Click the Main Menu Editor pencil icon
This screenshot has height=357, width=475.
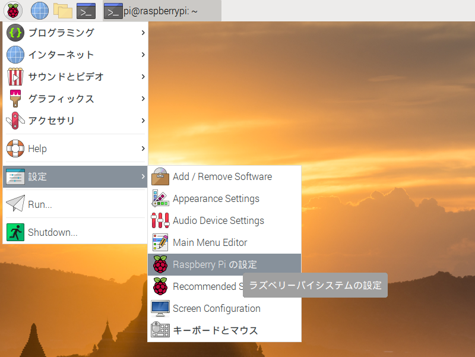click(160, 242)
